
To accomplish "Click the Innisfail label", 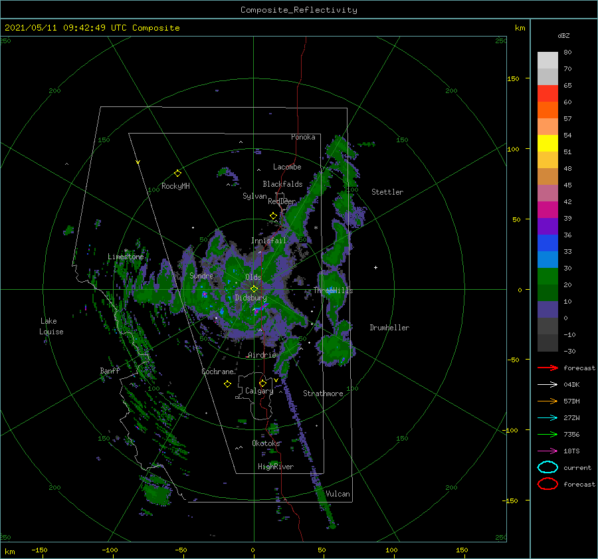I will 268,241.
